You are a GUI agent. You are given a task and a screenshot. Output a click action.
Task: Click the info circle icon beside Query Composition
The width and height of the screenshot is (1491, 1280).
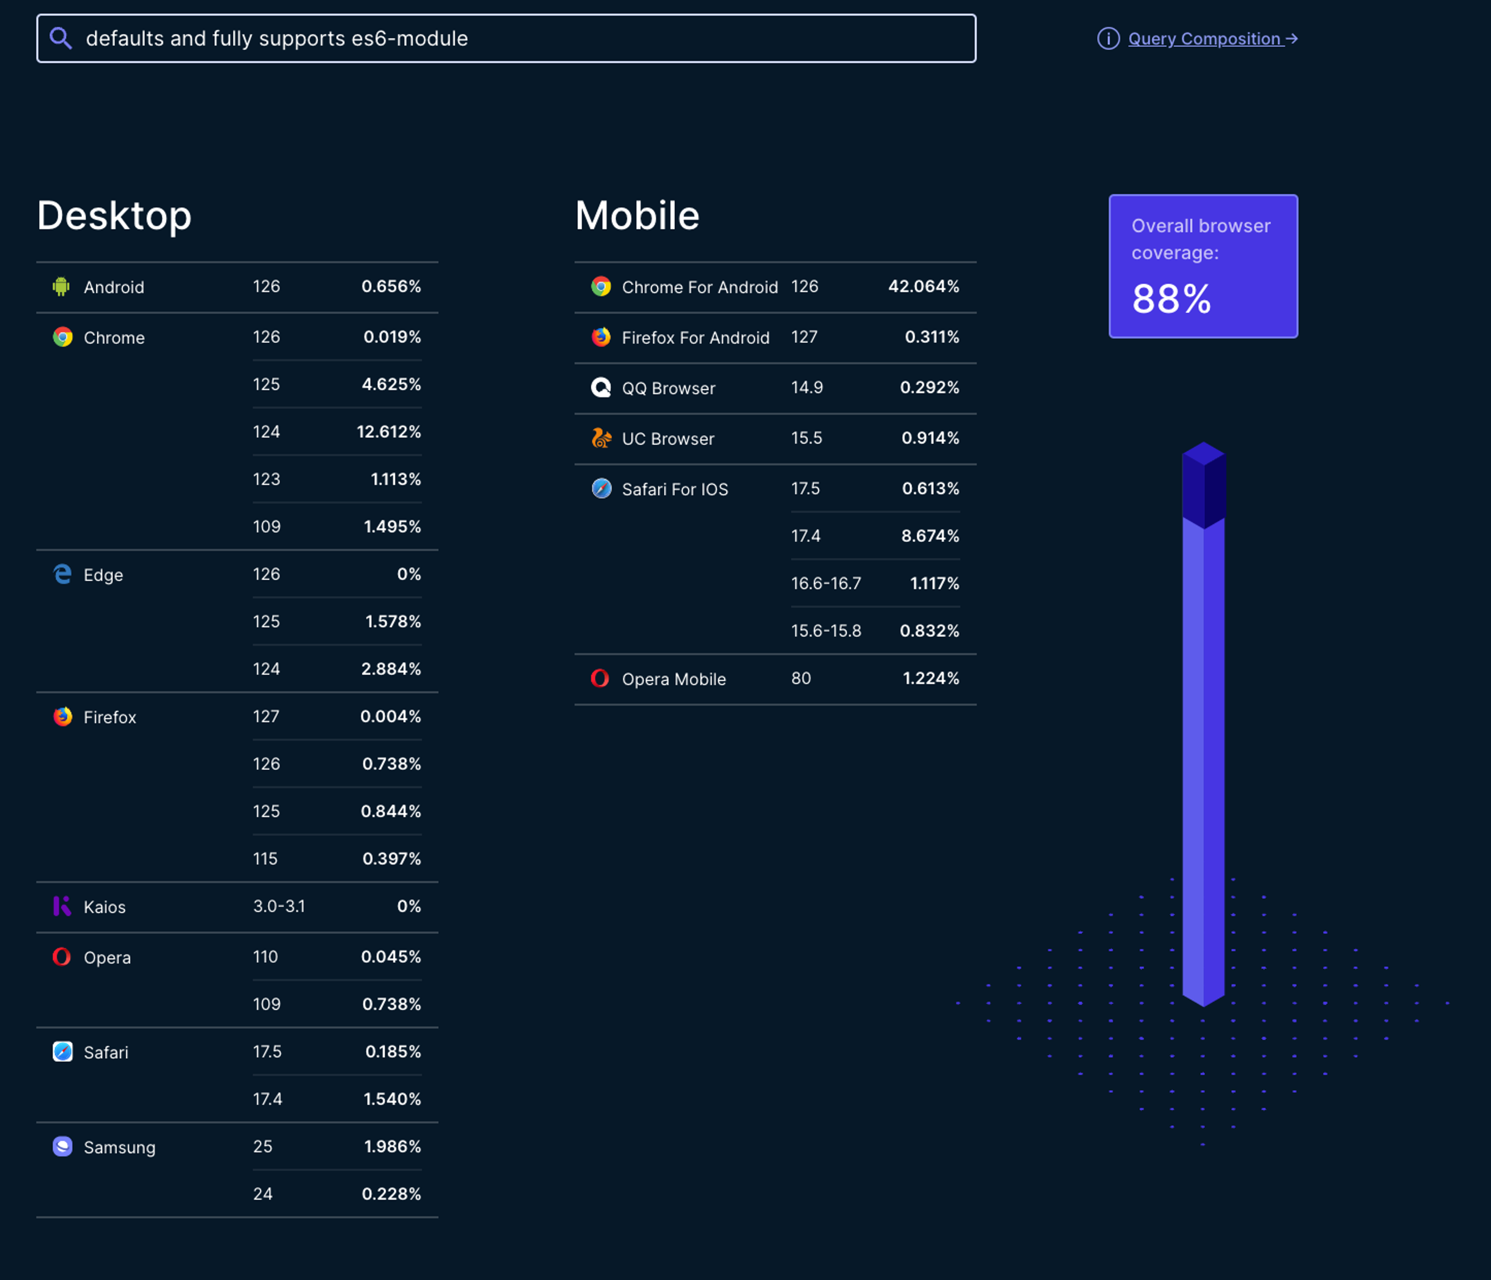pyautogui.click(x=1107, y=39)
